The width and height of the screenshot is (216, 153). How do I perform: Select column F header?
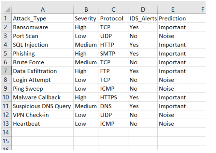[x=197, y=9]
